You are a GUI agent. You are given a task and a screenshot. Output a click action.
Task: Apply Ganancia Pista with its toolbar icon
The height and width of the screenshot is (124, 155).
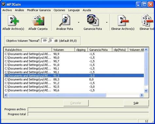[x=93, y=21]
